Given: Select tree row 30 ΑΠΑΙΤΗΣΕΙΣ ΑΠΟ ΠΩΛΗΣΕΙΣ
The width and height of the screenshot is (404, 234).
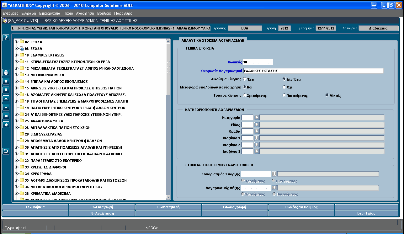Looking at the screenshot, I should coord(73,147).
